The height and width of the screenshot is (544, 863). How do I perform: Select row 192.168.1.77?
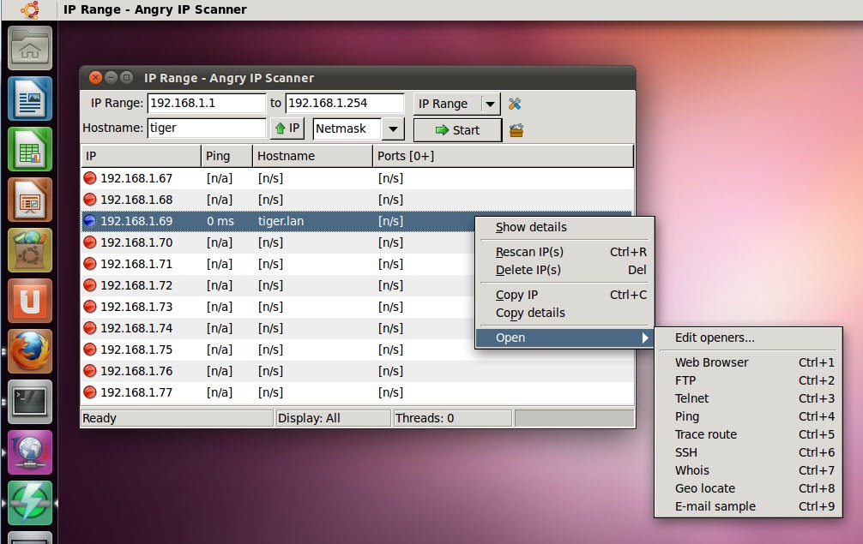(x=357, y=392)
